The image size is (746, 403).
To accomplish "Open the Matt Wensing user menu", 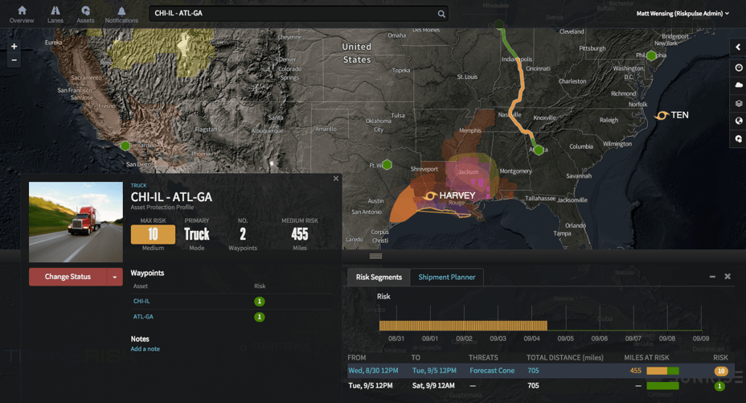I will point(682,14).
